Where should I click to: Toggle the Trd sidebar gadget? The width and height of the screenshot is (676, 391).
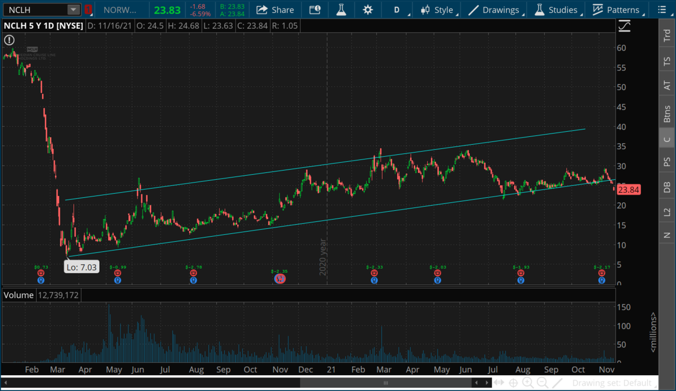667,34
